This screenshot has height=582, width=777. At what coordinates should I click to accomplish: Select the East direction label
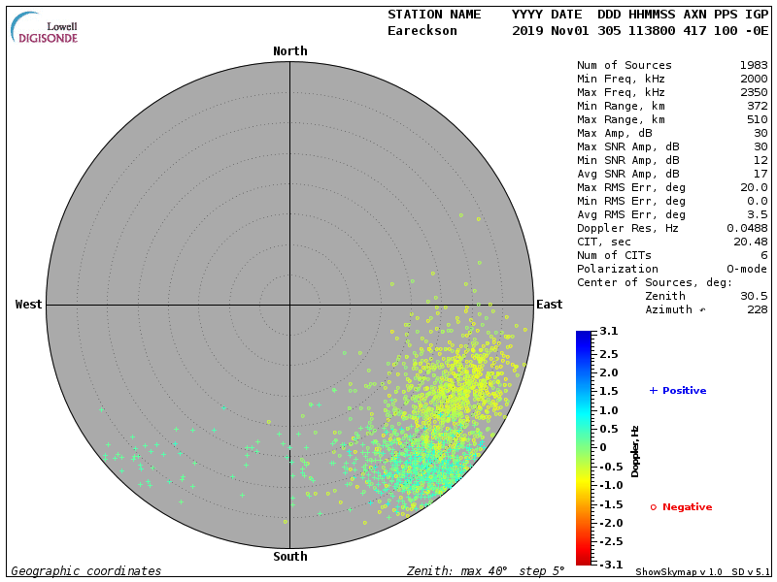549,305
